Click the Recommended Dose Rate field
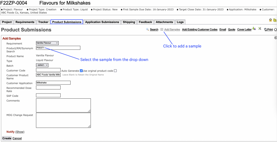This screenshot has width=277, height=142. [48, 87]
